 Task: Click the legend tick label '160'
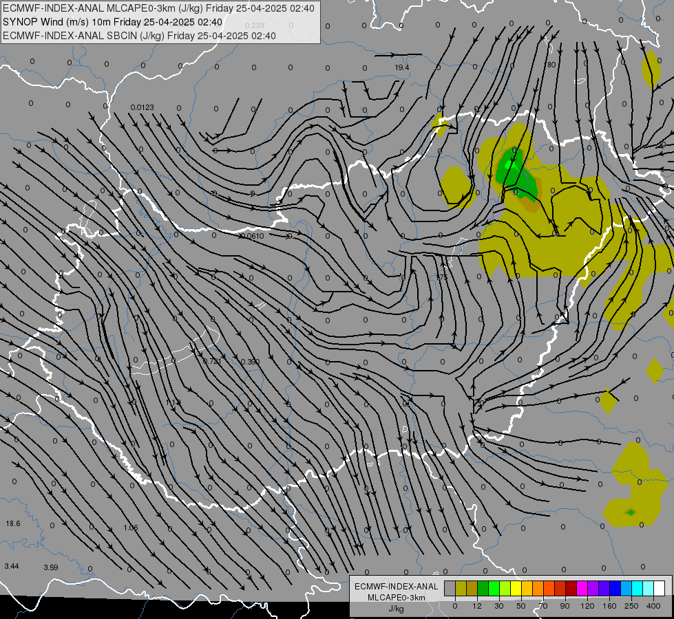(609, 606)
